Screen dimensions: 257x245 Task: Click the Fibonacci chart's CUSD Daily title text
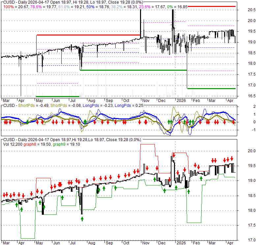pyautogui.click(x=73, y=2)
